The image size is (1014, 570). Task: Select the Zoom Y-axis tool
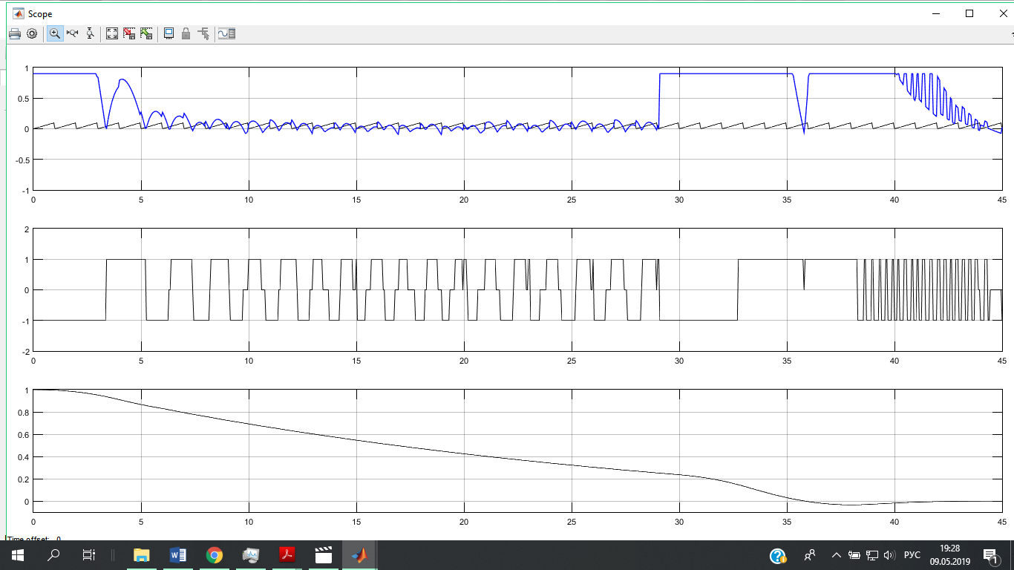click(x=90, y=33)
